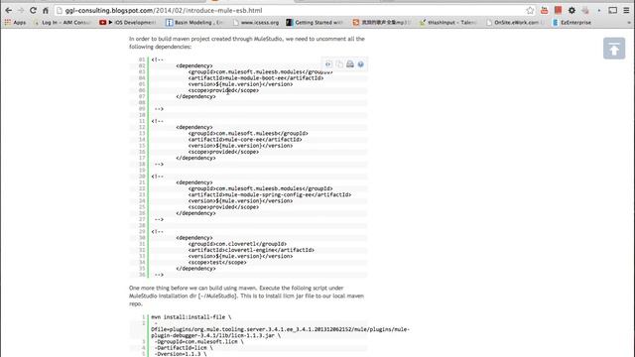Click the -DgroupId=com.mulesoft.licm line
Image resolution: width=635 pixels, height=357 pixels.
click(198, 341)
